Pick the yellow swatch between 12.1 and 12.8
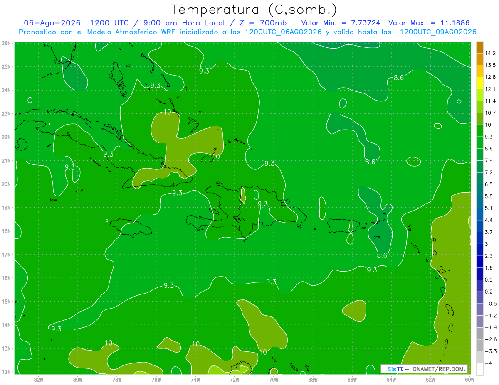499x385 pixels. click(x=479, y=83)
